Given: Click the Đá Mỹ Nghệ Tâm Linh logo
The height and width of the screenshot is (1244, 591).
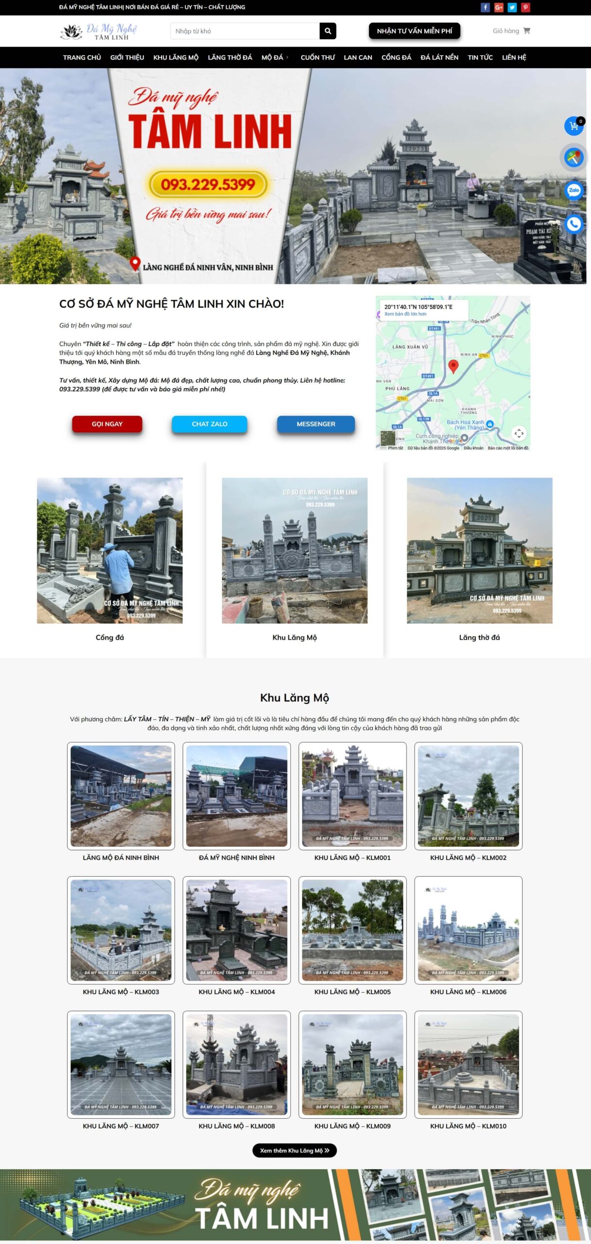Looking at the screenshot, I should click(x=99, y=31).
